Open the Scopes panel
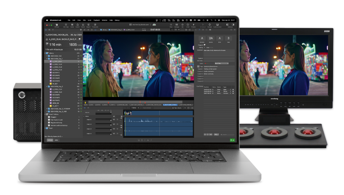 pyautogui.click(x=210, y=25)
